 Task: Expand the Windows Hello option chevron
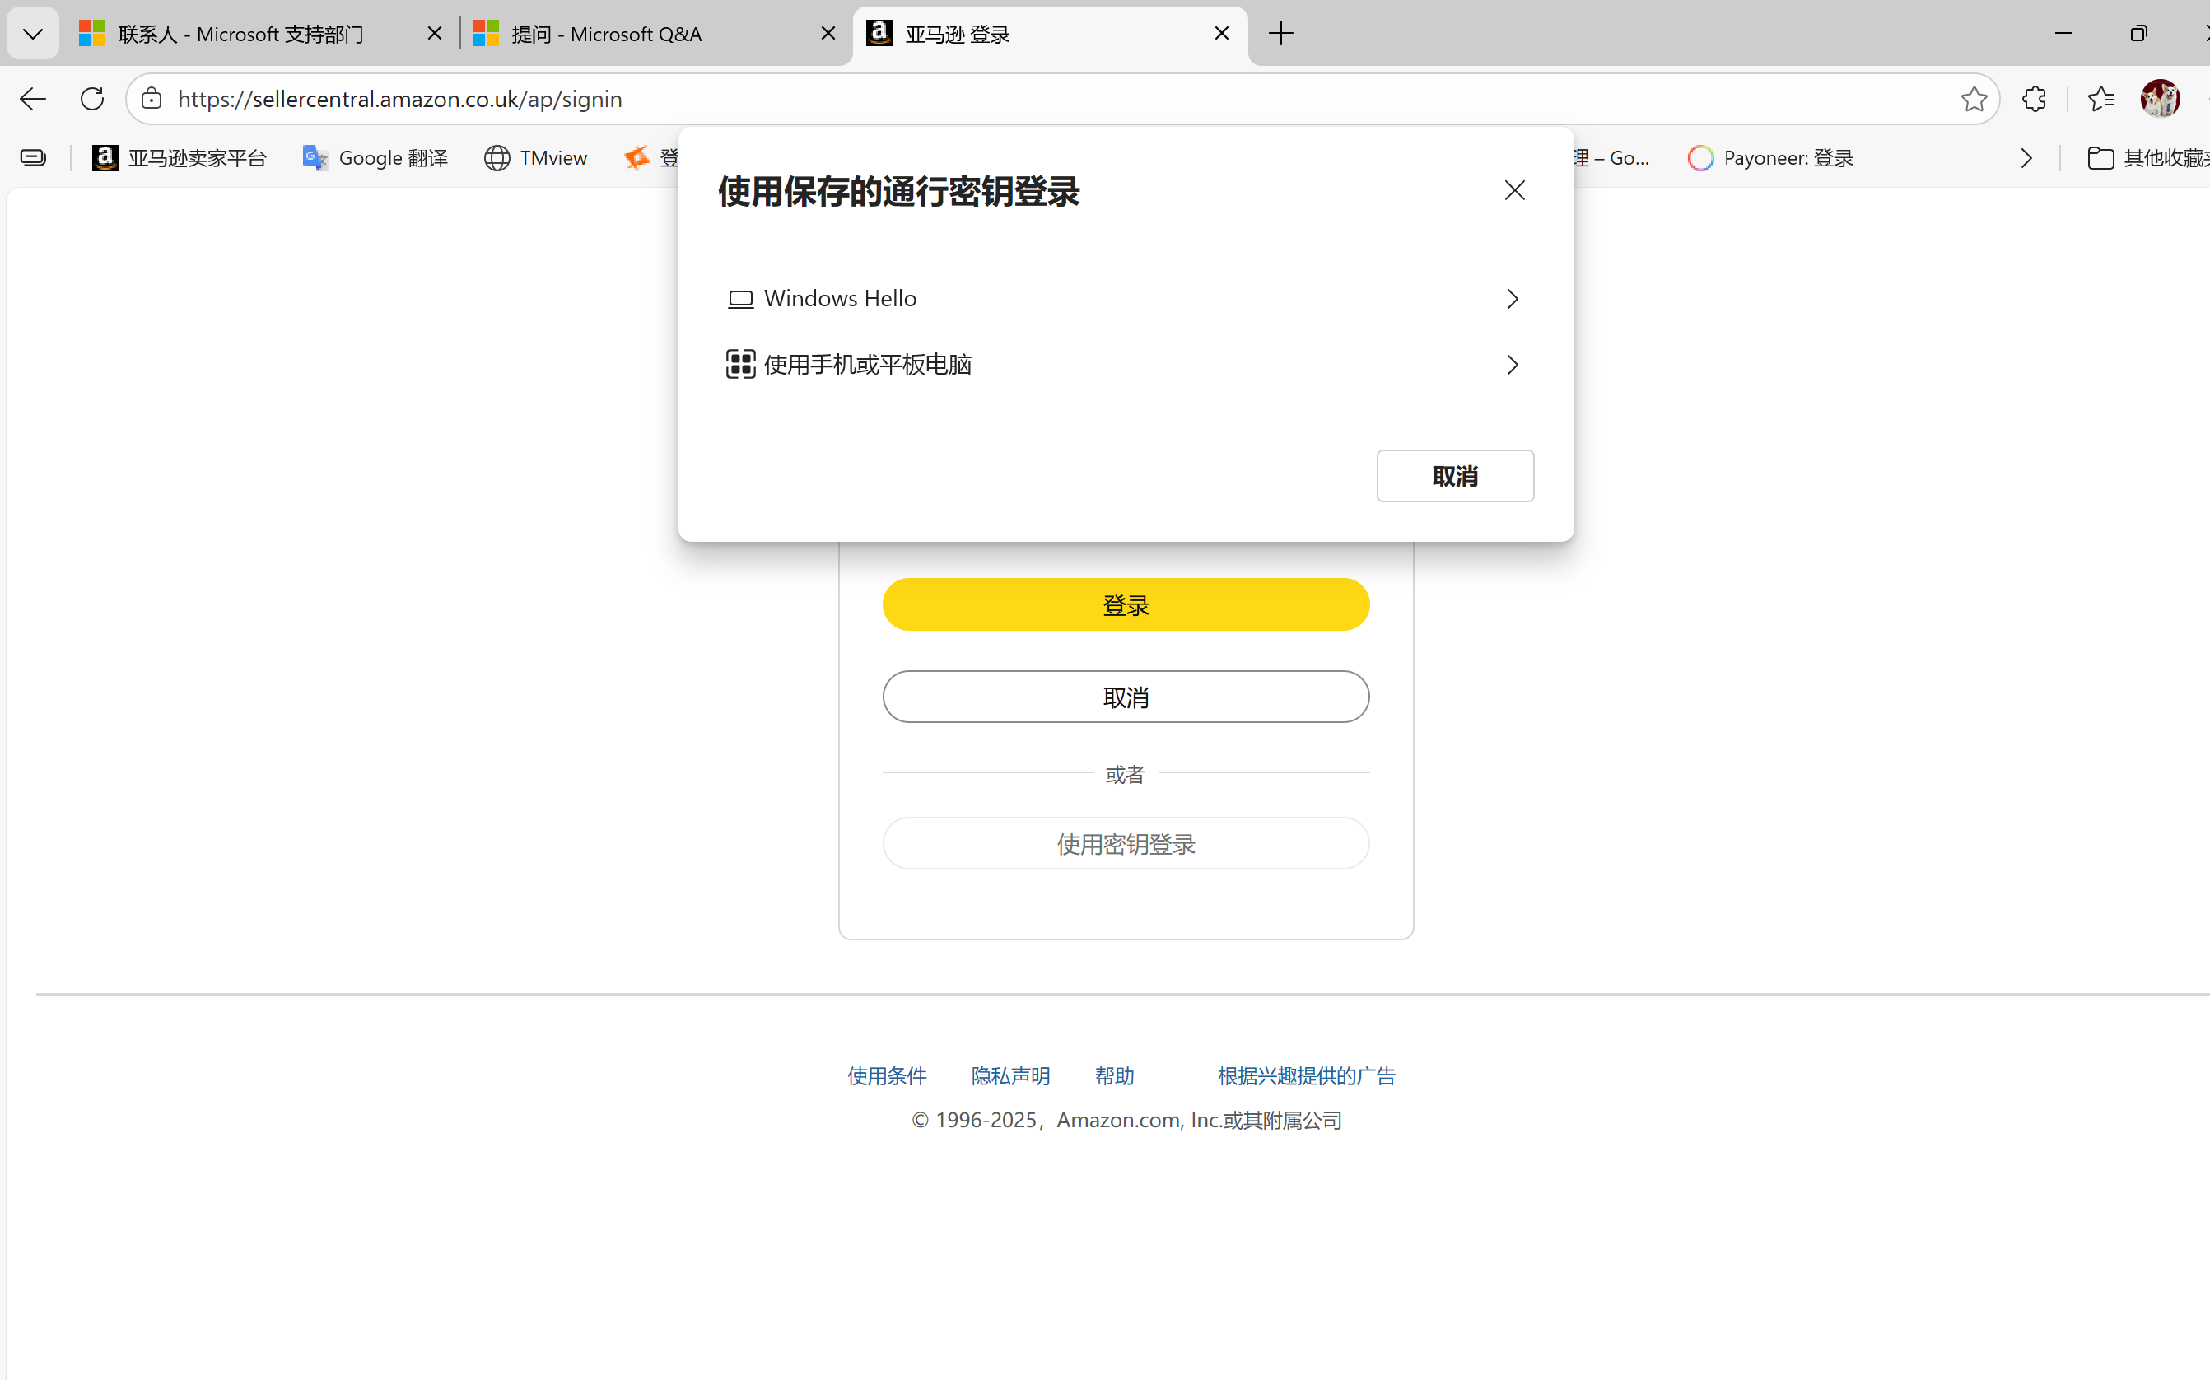pyautogui.click(x=1511, y=297)
